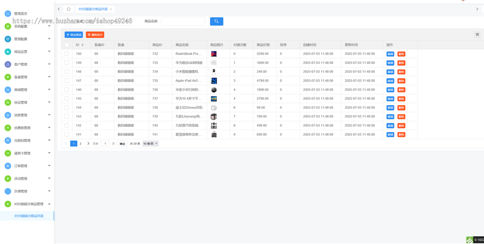Click the 兑换码管理 icon
The image size is (484, 244).
tap(8, 141)
